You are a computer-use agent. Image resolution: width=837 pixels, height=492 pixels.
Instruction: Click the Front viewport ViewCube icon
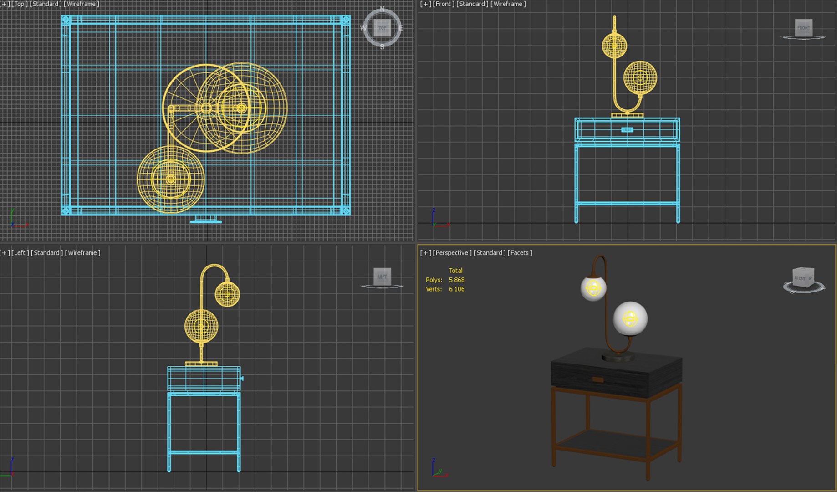[803, 28]
